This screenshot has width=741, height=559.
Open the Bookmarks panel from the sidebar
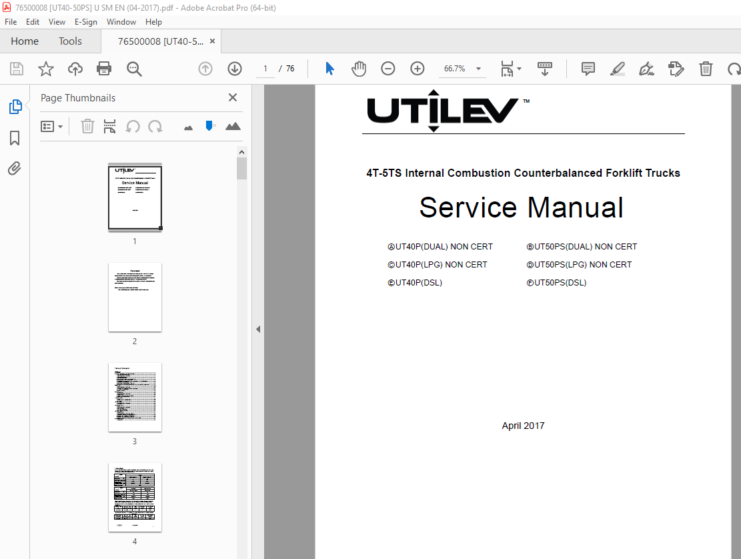[x=15, y=138]
